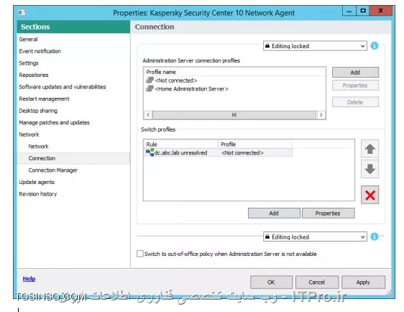
Task: Open the Connection Manager subsection
Action: pyautogui.click(x=53, y=170)
